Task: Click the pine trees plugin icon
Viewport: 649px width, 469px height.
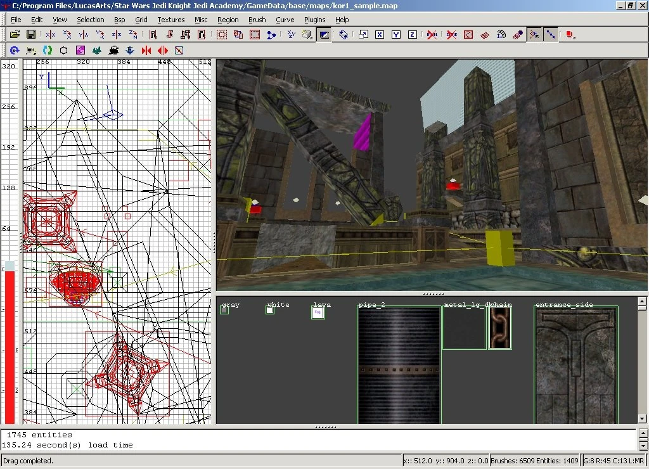Action: click(97, 50)
